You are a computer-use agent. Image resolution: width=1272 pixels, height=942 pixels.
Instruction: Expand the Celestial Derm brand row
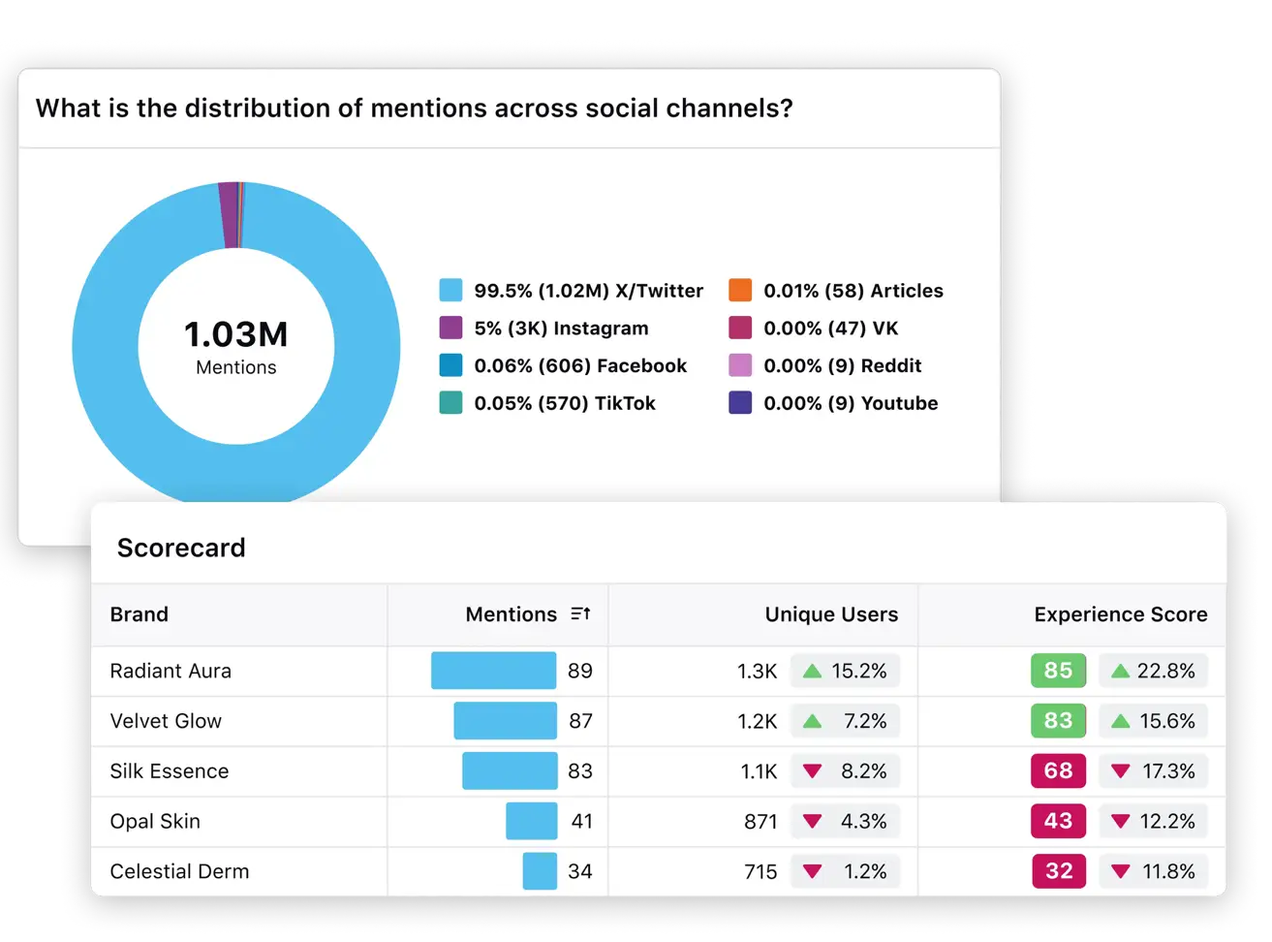click(179, 871)
